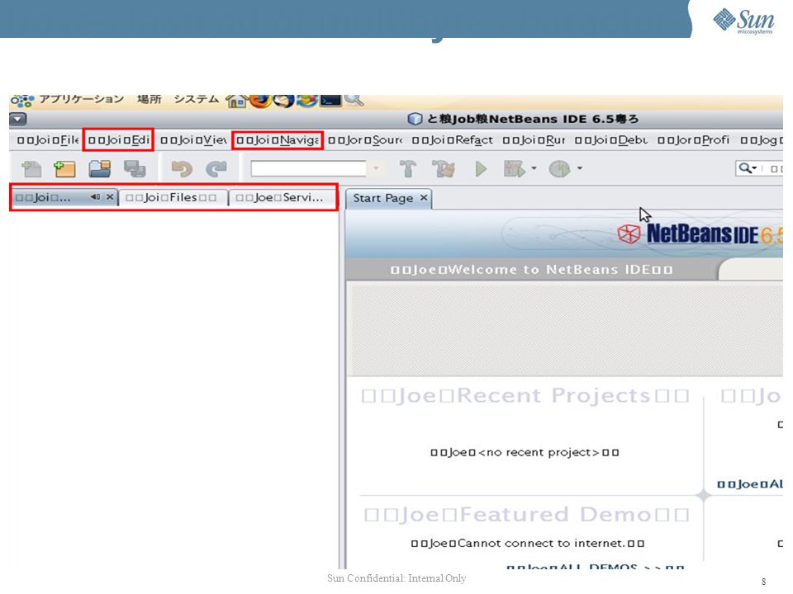Open the View menu
This screenshot has width=793, height=594.
point(193,140)
